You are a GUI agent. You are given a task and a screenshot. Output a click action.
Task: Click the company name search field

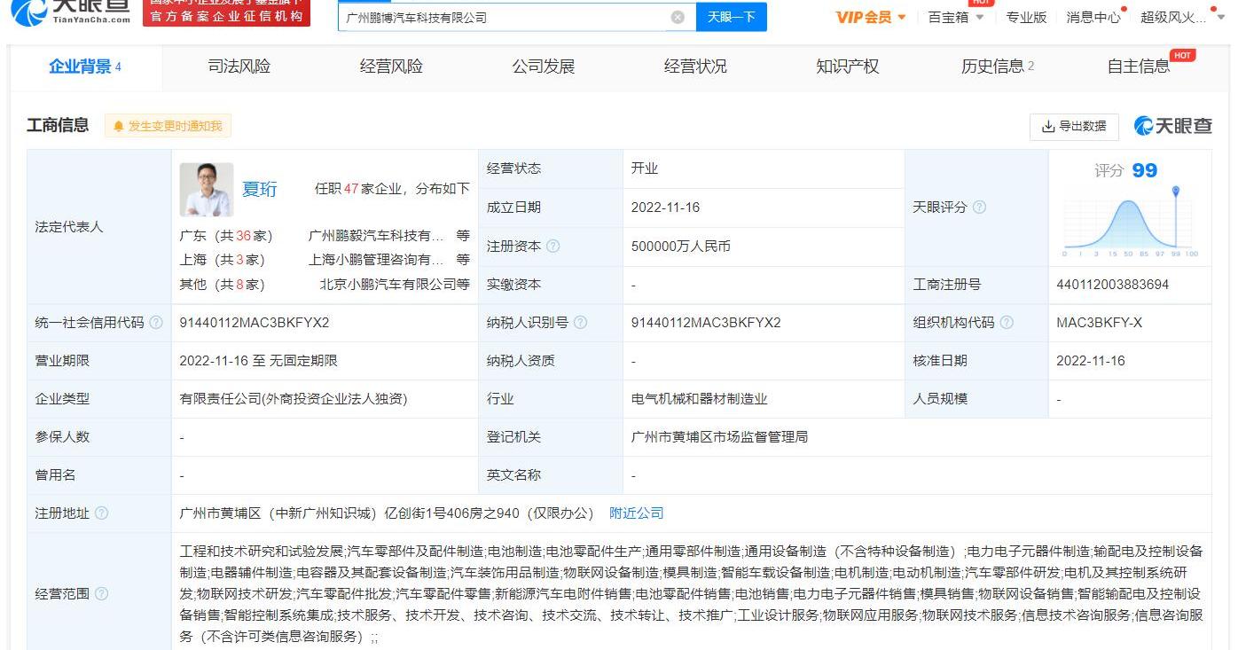(x=501, y=17)
